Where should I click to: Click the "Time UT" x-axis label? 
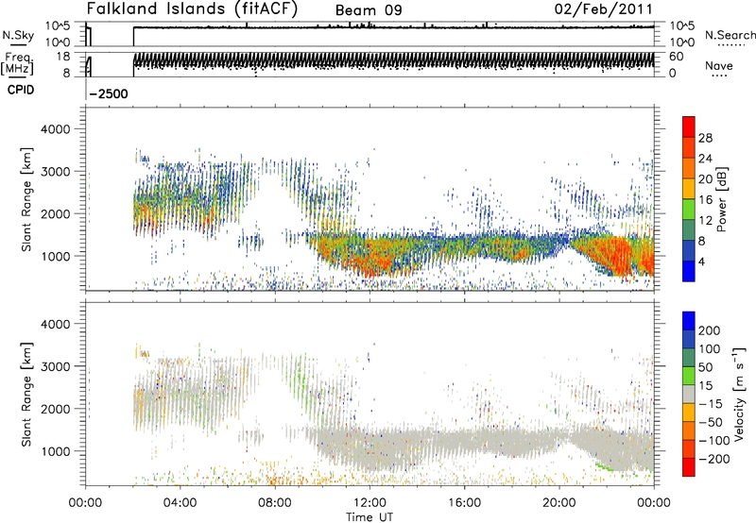(x=369, y=516)
